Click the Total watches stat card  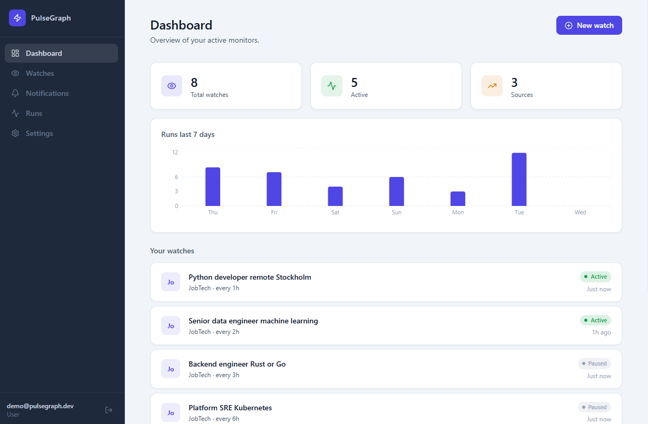(226, 86)
